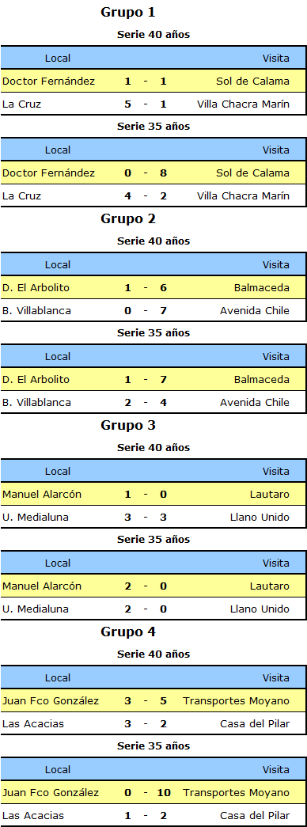Click Balmaceda in Grupo 2 Serie 35 table
Viewport: 307px width, 827px height.
(262, 380)
